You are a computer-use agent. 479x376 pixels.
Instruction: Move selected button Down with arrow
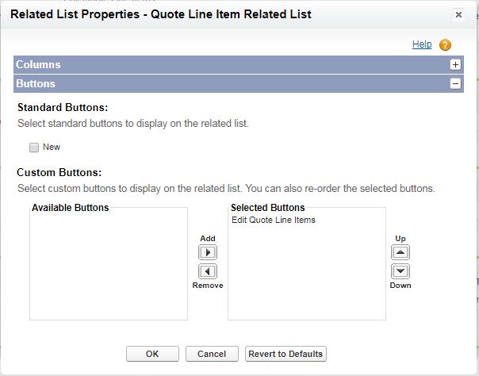[x=400, y=271]
